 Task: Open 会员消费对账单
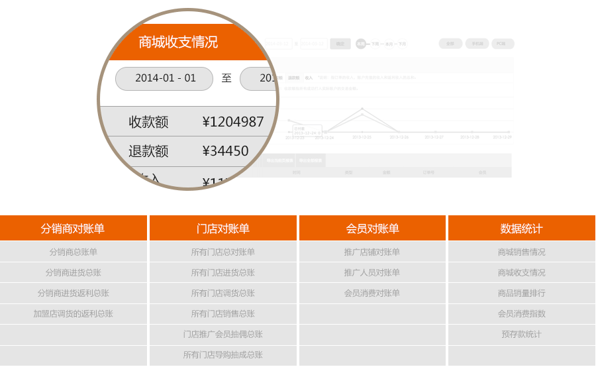point(372,293)
